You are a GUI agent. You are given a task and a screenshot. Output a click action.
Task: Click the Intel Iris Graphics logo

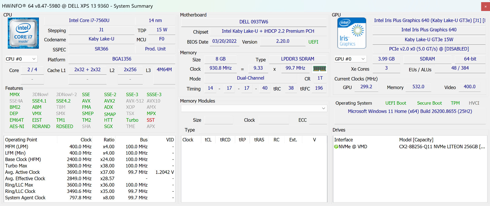tap(352, 33)
